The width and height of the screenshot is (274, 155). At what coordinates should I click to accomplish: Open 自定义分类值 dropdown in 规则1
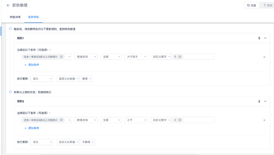pyautogui.click(x=68, y=79)
